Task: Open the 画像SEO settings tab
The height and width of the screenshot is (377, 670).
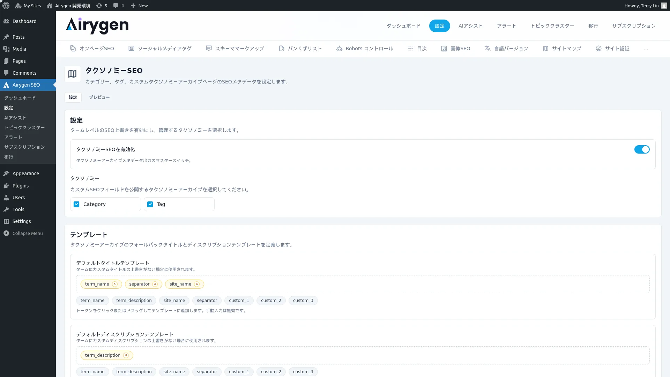Action: coord(455,49)
